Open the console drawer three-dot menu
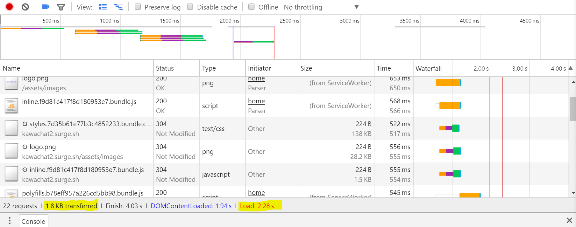 point(10,220)
